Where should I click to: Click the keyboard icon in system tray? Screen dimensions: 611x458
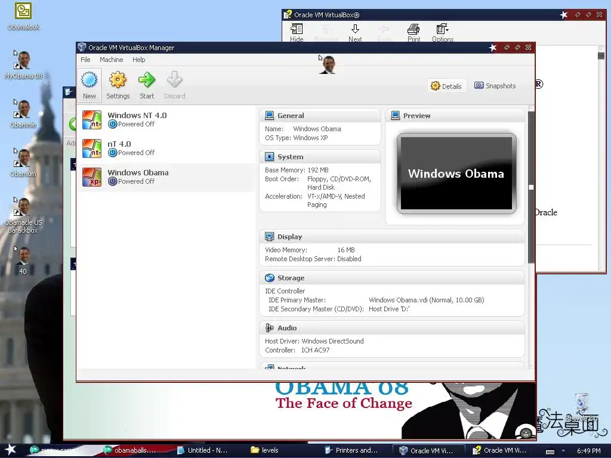tap(550, 451)
